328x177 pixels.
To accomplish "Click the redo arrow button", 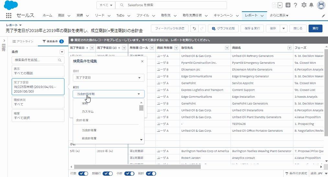I will (202, 28).
